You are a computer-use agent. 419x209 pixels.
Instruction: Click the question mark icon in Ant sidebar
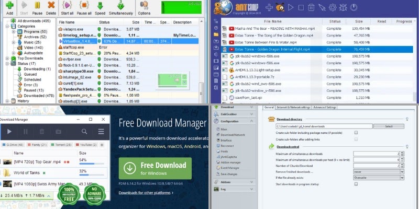(216, 28)
